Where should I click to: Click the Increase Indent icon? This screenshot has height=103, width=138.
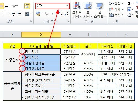point(19,14)
